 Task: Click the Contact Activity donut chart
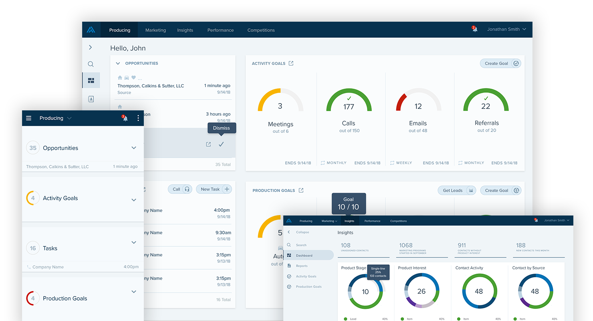coord(479,291)
